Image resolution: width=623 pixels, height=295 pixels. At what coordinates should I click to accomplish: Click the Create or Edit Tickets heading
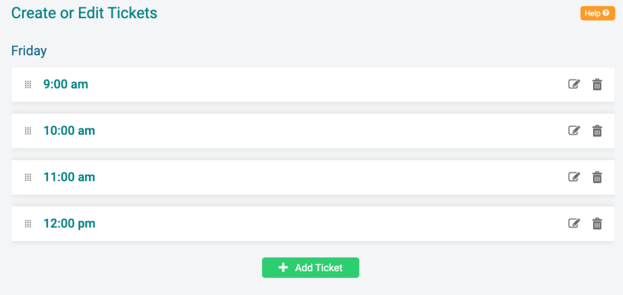tap(84, 13)
